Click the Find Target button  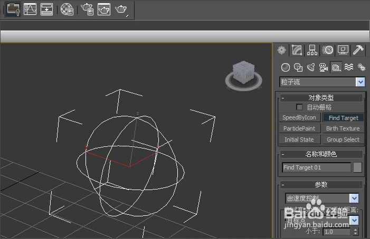coord(343,118)
